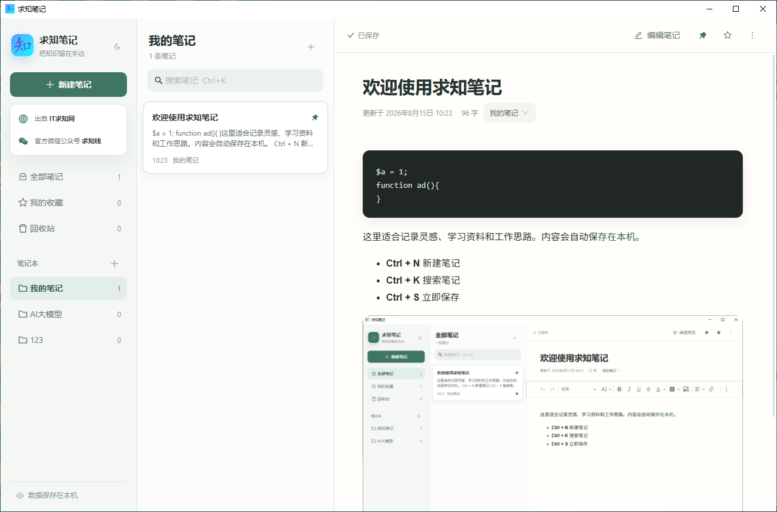Click globe icon beside IT求知网
The width and height of the screenshot is (777, 512).
(24, 119)
